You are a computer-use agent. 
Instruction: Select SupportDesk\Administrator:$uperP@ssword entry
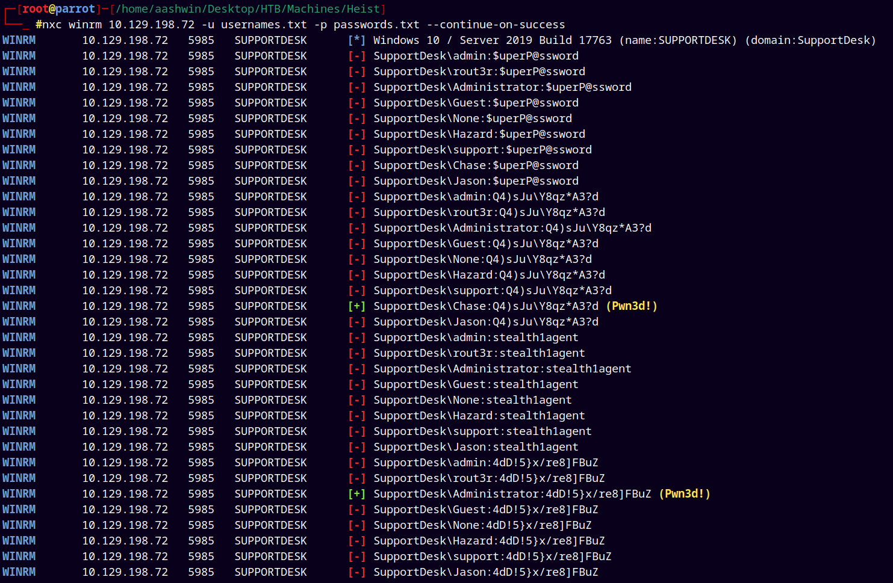(x=502, y=87)
